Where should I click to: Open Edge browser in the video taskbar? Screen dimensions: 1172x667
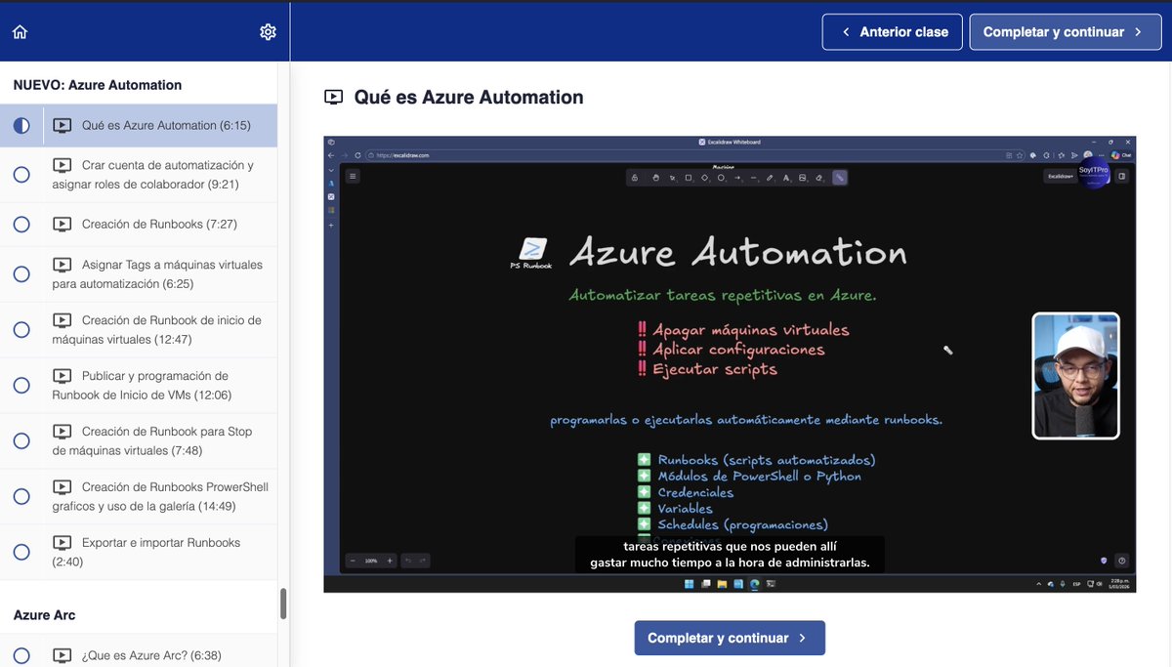pos(754,584)
